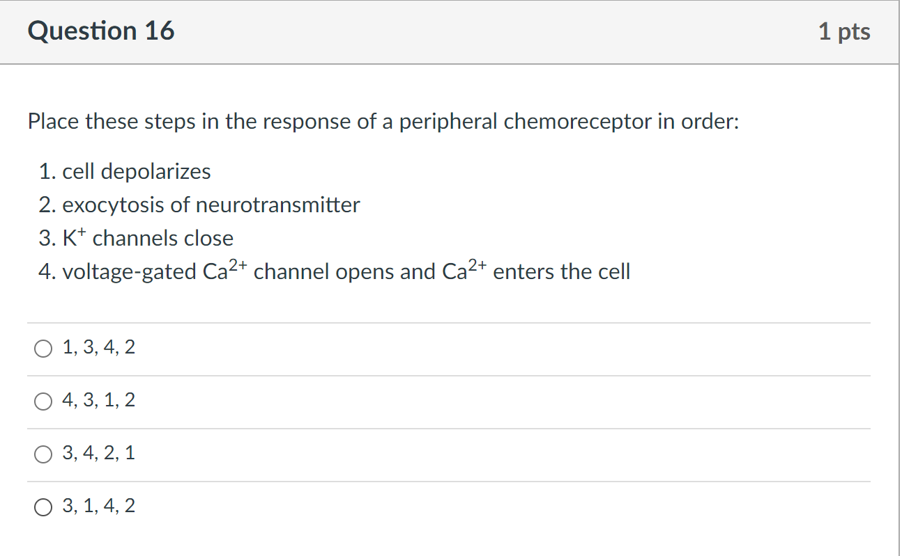Select the radio button for answer 3, 4, 2, 1

[x=43, y=454]
